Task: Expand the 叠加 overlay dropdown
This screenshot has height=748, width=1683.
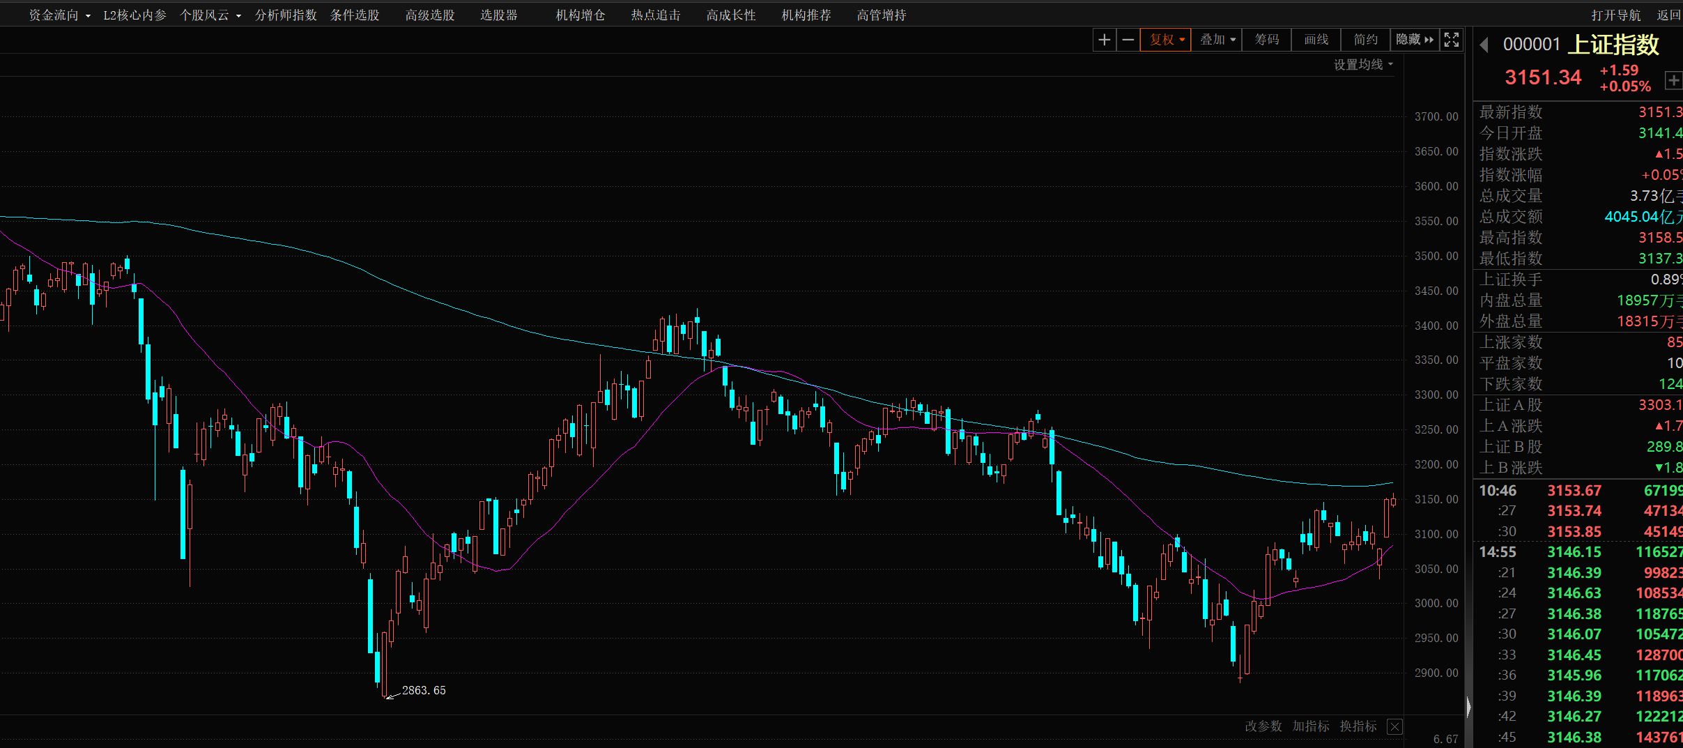Action: coord(1217,40)
